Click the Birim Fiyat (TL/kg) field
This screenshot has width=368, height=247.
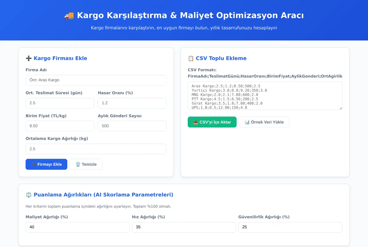(60, 126)
